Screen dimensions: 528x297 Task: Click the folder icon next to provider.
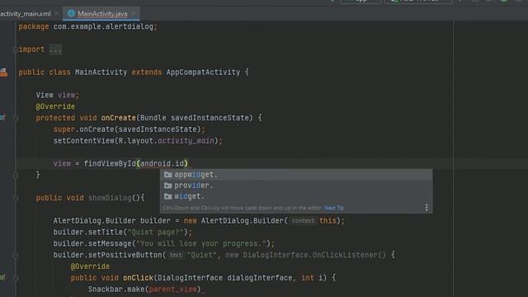pyautogui.click(x=167, y=186)
